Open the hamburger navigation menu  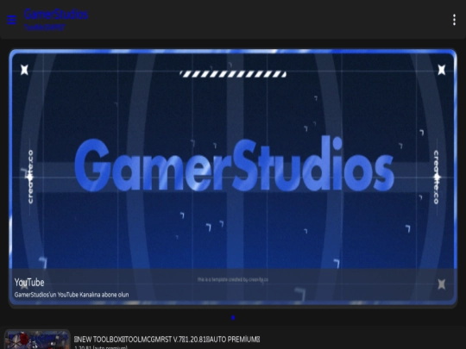11,20
